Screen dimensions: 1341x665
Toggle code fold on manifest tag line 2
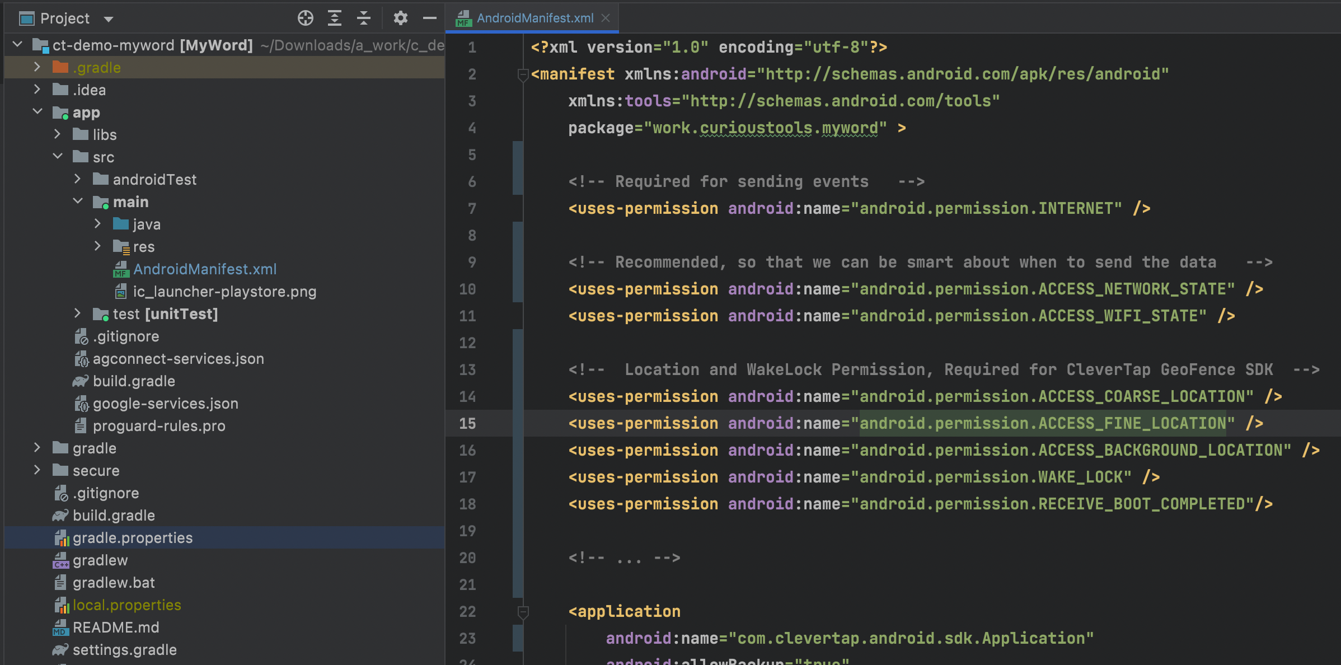click(x=523, y=74)
